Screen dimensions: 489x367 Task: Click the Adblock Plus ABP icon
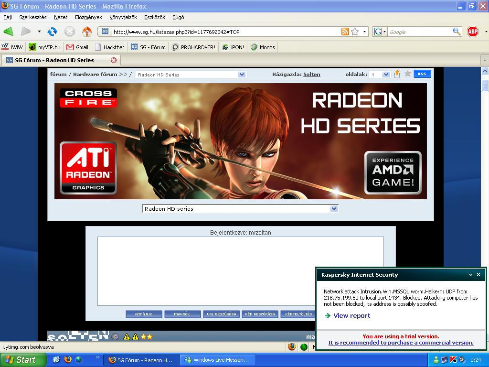point(473,32)
